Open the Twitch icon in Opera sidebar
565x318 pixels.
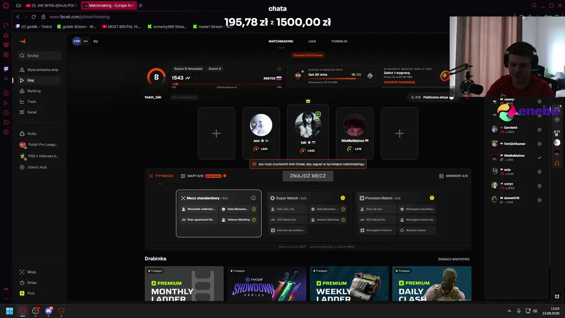[6, 69]
